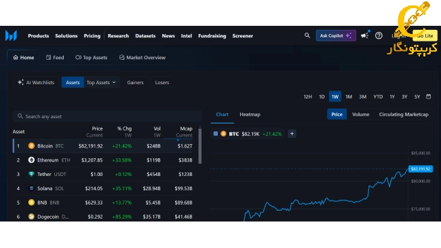Image resolution: width=441 pixels, height=248 pixels.
Task: Open the Datasets menu item
Action: coord(145,36)
